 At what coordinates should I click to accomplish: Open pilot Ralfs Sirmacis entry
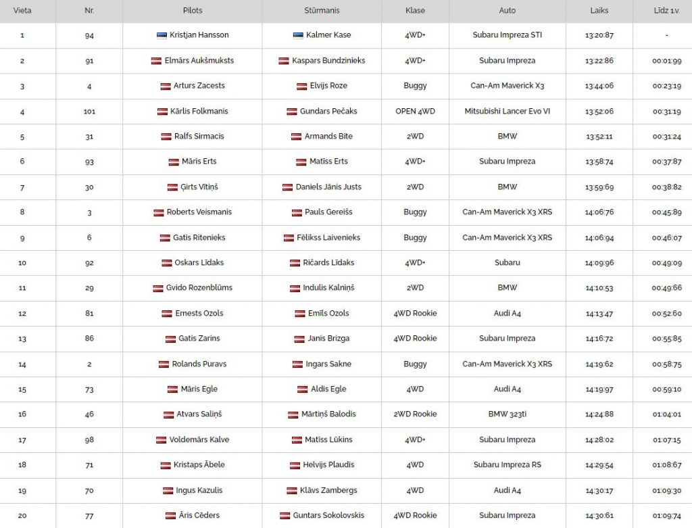pyautogui.click(x=199, y=137)
